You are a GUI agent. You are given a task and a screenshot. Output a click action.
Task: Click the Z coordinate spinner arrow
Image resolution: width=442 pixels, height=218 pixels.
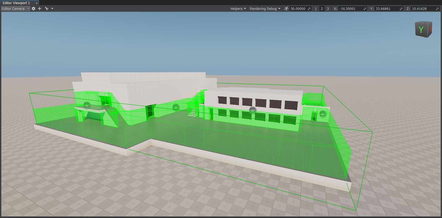(438, 9)
